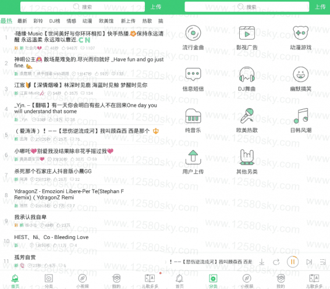The width and height of the screenshot is (330, 289).
Task: Switch to the 彩铃 tab
Action: click(38, 21)
